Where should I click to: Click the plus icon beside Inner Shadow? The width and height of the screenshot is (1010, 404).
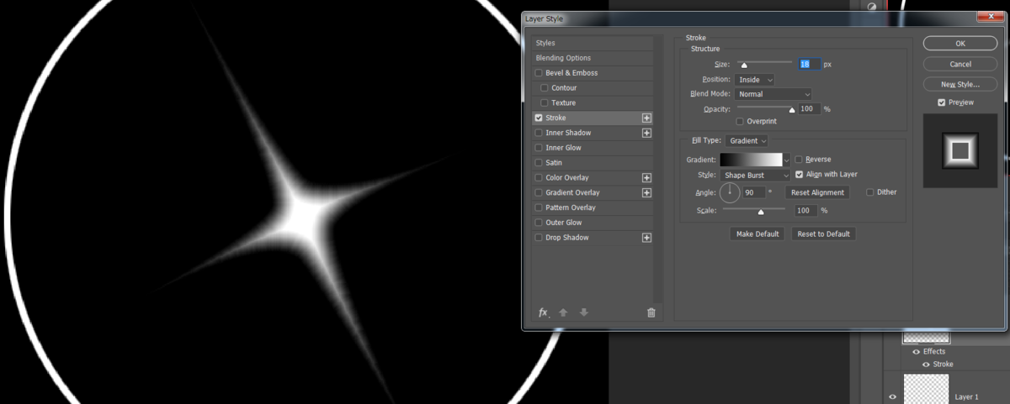[x=646, y=133]
